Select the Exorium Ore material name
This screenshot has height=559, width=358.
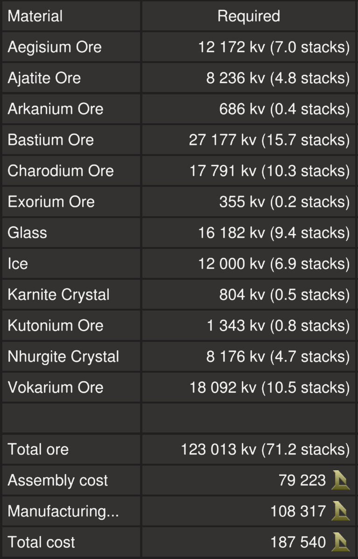[51, 202]
